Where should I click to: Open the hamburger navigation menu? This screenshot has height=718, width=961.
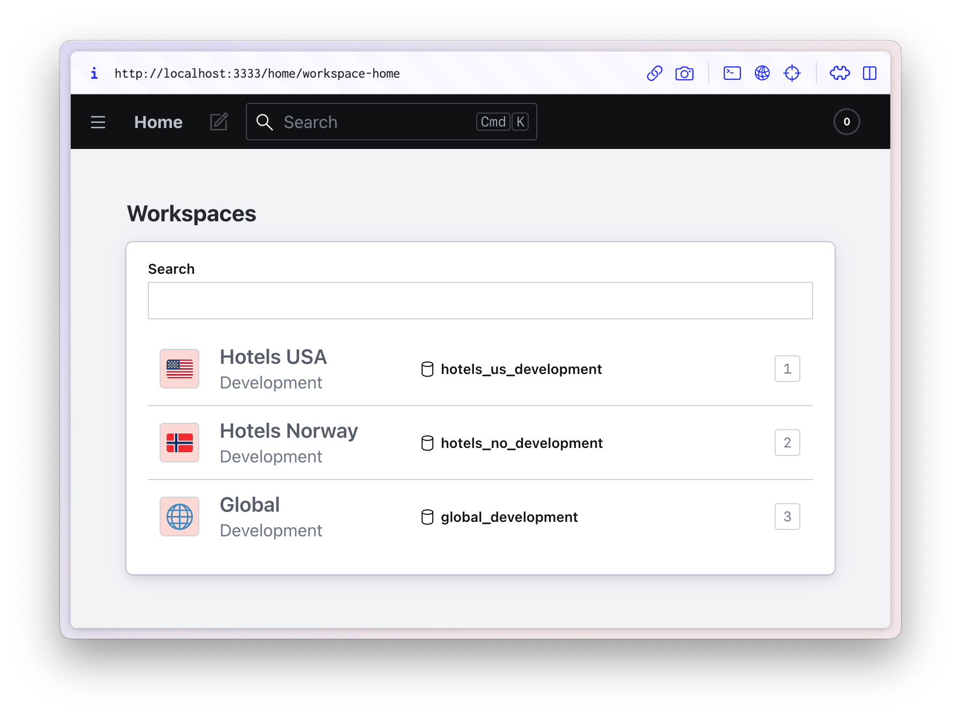coord(98,122)
